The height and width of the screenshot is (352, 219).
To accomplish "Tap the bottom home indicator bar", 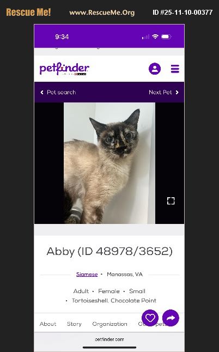I will point(109,348).
